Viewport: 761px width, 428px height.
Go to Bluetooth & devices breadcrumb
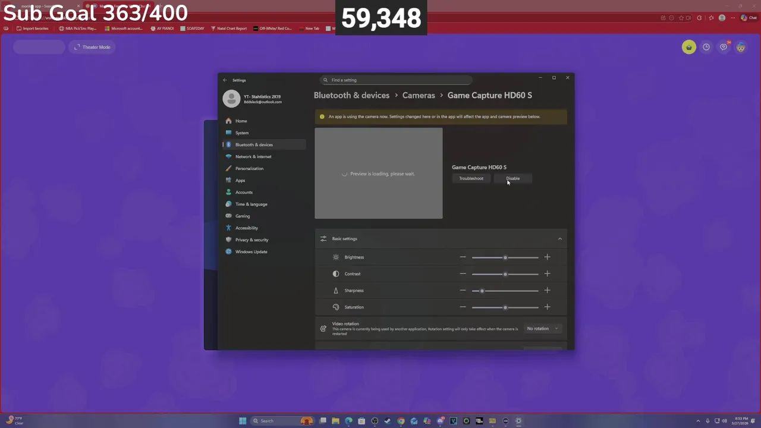click(x=351, y=95)
